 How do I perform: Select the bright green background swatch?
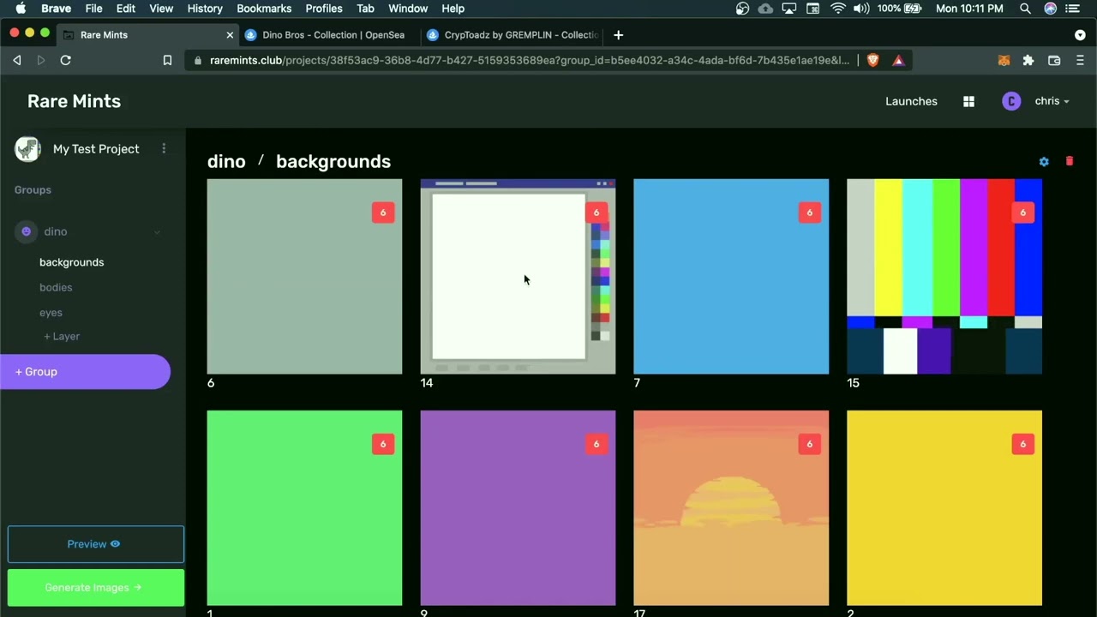pos(304,507)
